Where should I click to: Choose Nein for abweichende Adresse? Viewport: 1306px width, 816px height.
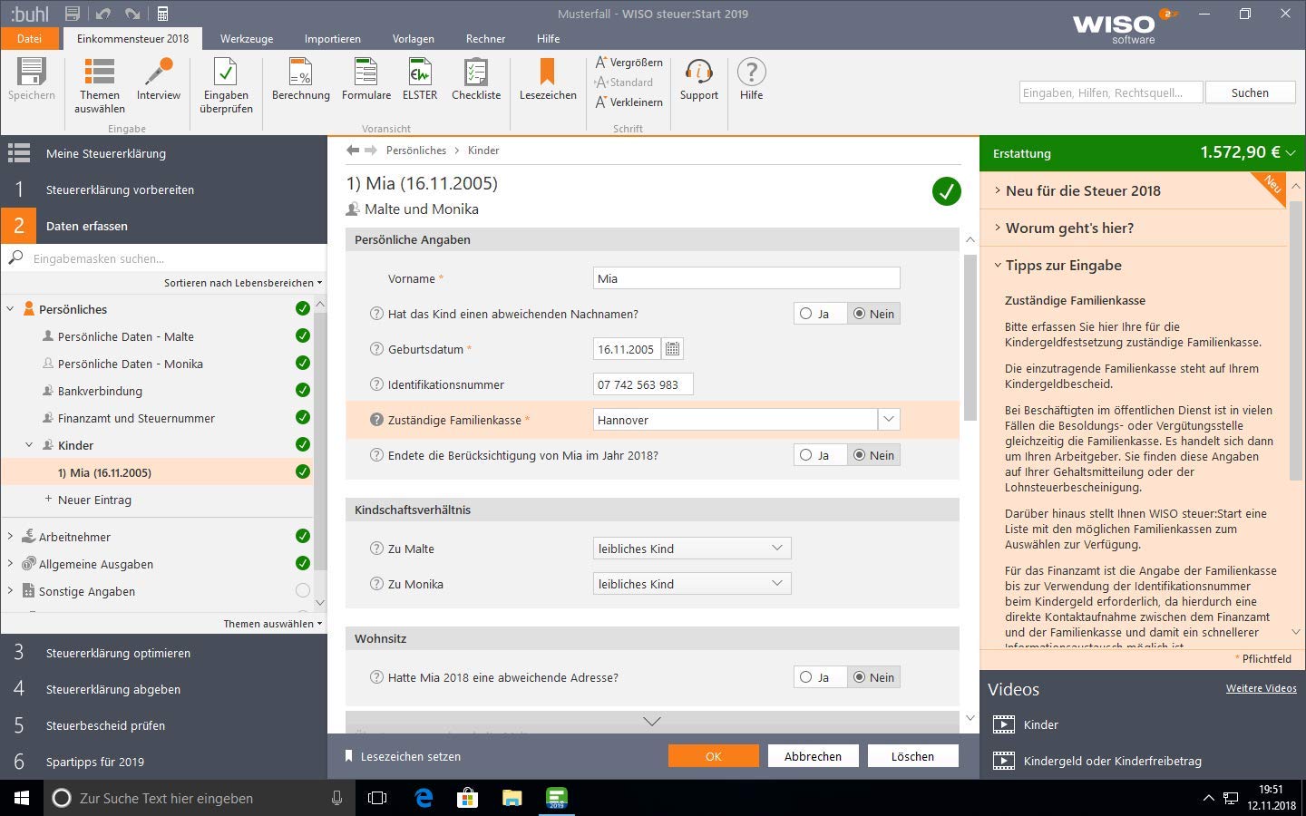tap(860, 677)
